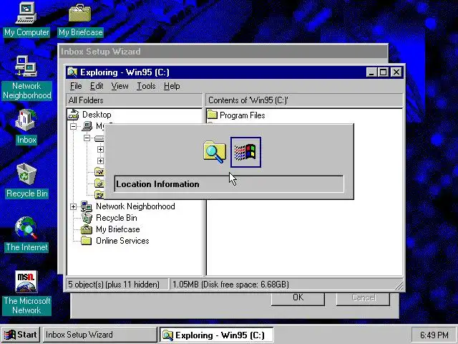Screen dimensions: 458x344
Task: Select Desktop in the folder tree
Action: tap(97, 115)
